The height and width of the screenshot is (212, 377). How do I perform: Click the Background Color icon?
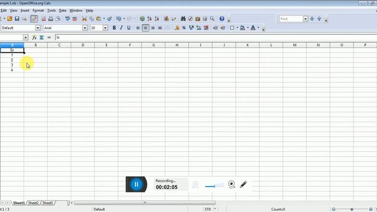pos(242,28)
